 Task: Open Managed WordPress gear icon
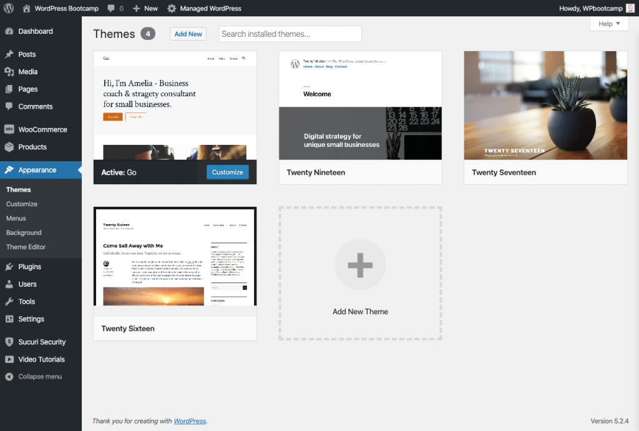172,8
